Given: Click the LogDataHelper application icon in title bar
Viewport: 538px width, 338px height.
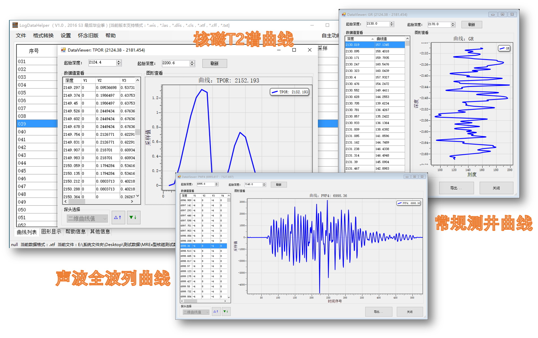Looking at the screenshot, I should pos(15,25).
